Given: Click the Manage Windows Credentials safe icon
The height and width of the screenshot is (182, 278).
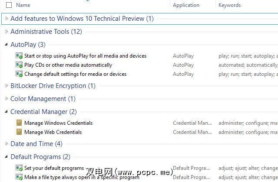Looking at the screenshot, I should 19,123.
